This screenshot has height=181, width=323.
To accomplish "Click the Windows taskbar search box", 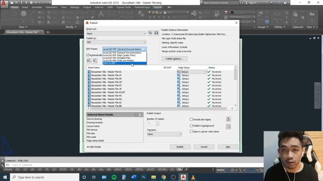I will [x=44, y=177].
